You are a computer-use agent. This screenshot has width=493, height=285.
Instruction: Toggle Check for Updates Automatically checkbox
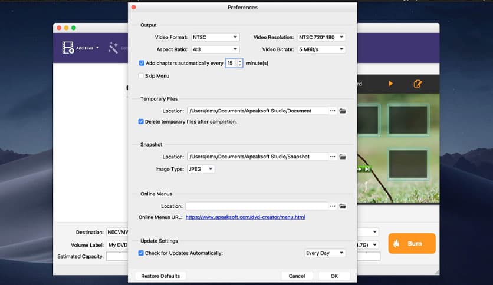[x=141, y=253]
